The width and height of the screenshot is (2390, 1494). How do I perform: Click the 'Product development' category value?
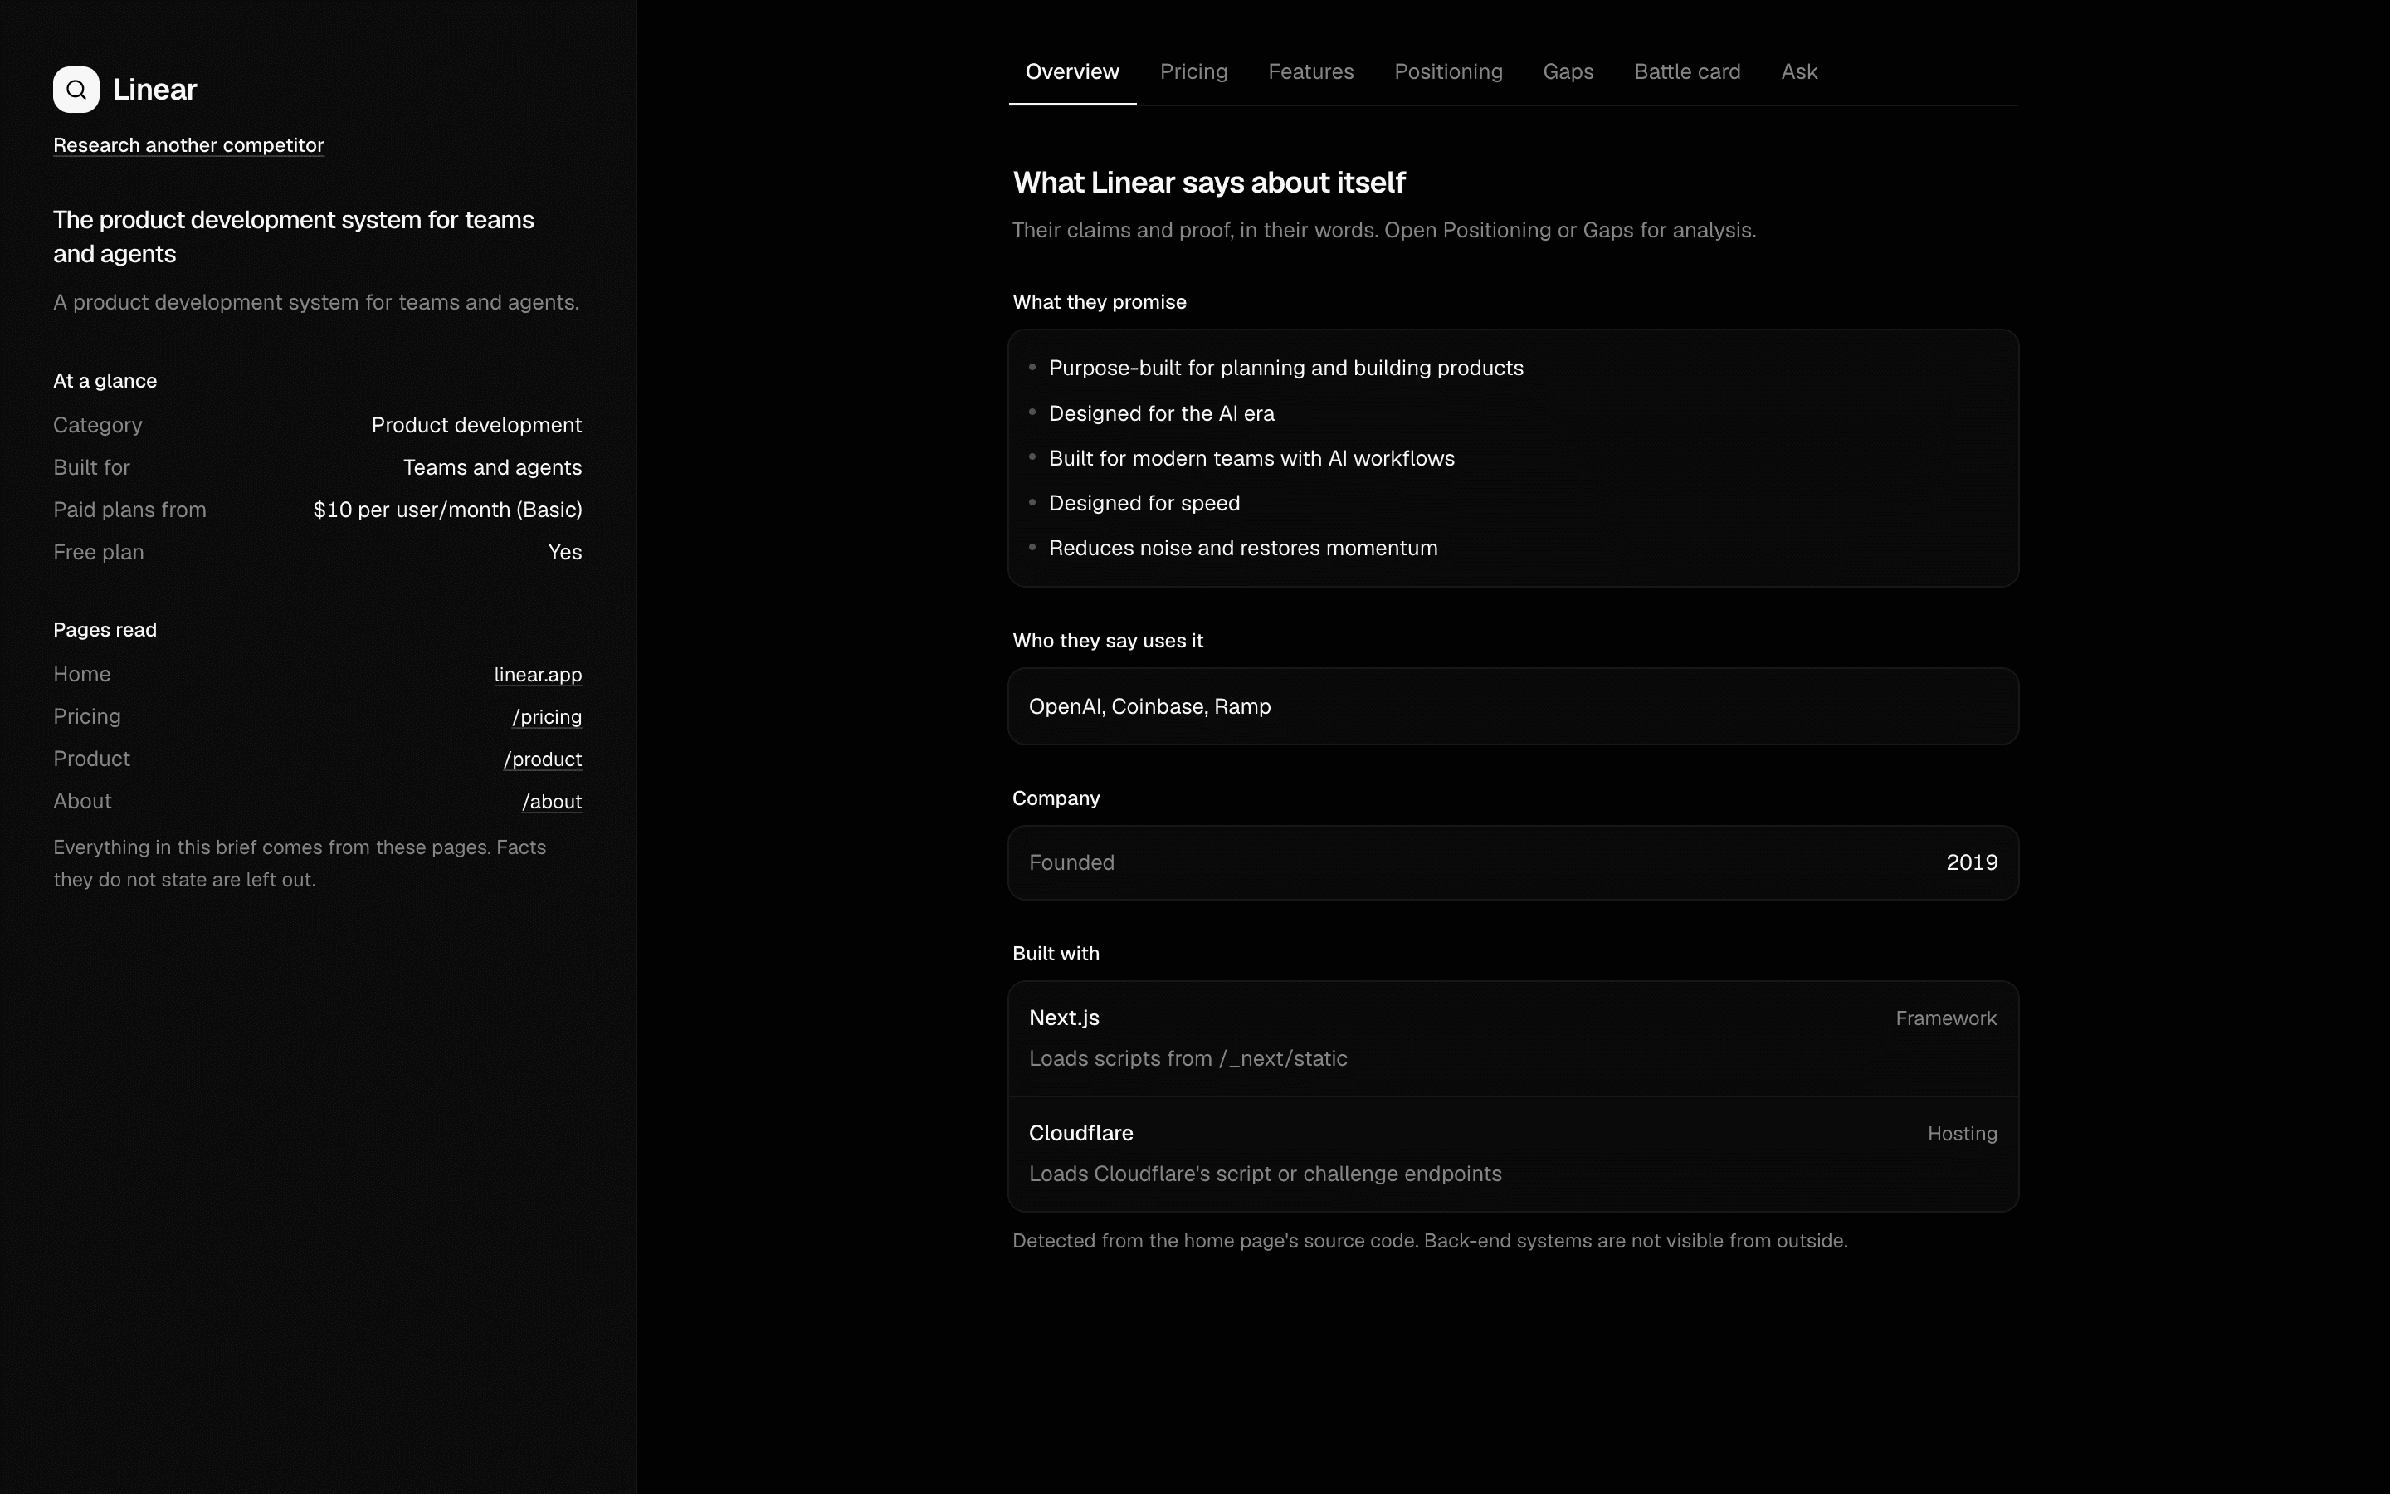coord(476,426)
